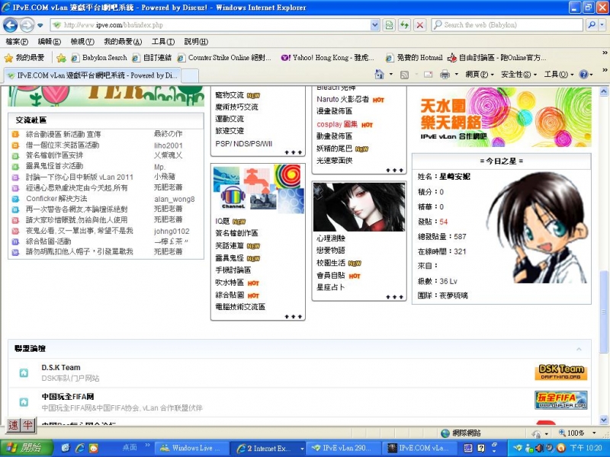
Task: Click the green Refresh arrows icon
Action: tap(405, 25)
